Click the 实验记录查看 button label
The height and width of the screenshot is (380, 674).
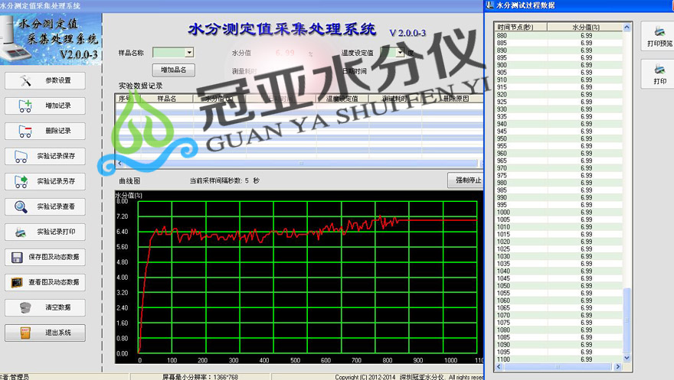point(56,206)
